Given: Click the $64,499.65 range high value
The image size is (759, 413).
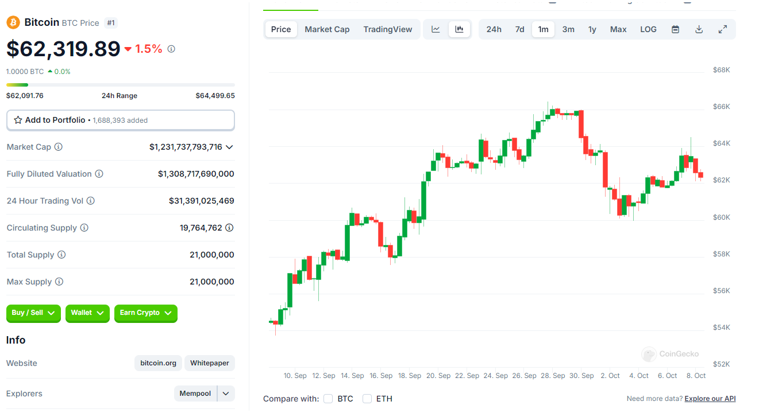Looking at the screenshot, I should coord(215,96).
